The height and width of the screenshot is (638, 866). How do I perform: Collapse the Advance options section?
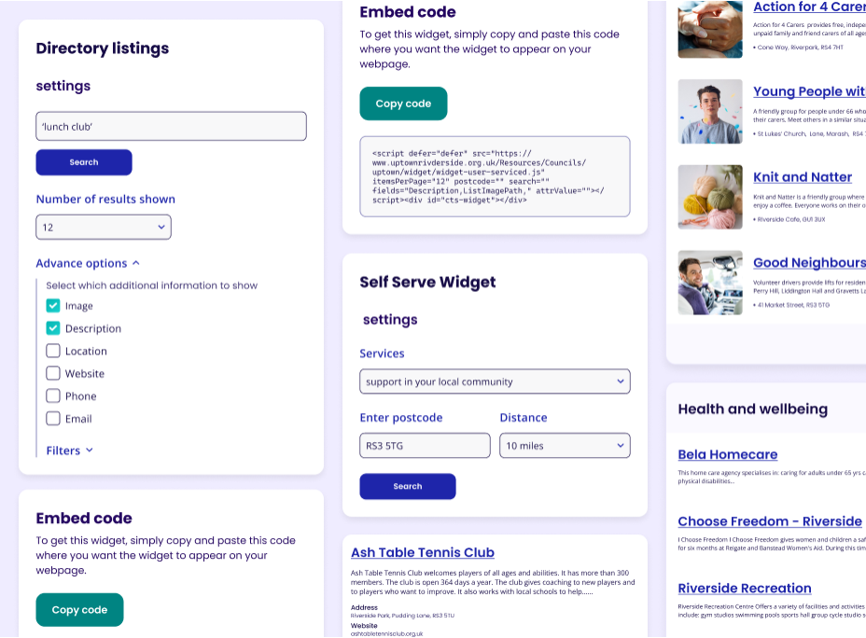(88, 263)
